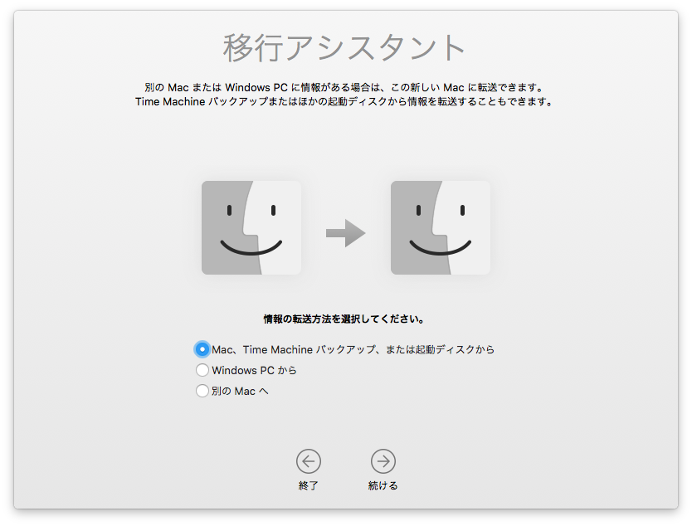The width and height of the screenshot is (692, 526).
Task: Click the 続ける label
Action: pyautogui.click(x=383, y=486)
